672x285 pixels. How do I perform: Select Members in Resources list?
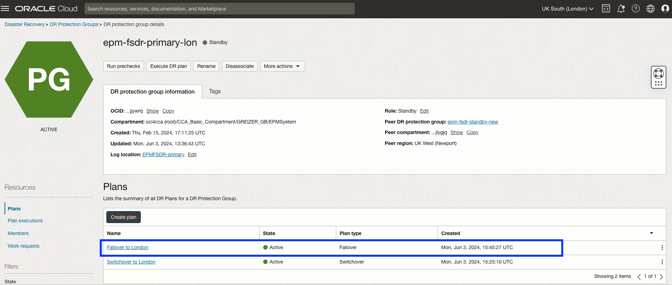[x=18, y=233]
